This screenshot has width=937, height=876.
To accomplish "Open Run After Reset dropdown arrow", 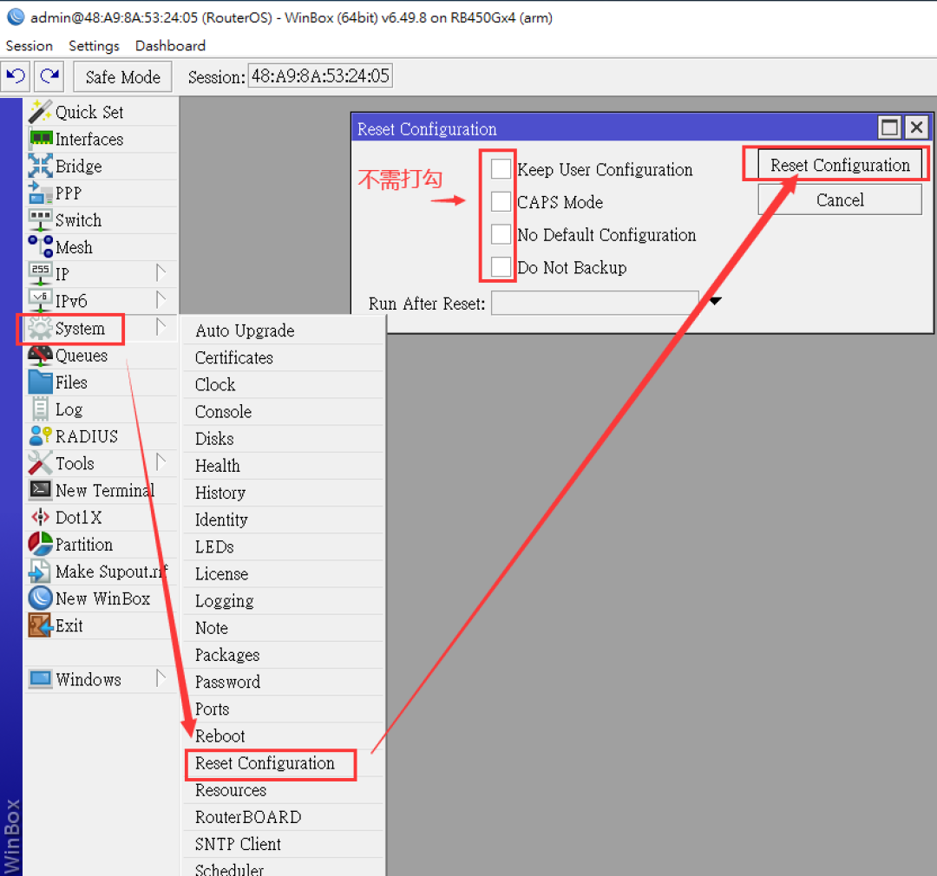I will click(715, 301).
